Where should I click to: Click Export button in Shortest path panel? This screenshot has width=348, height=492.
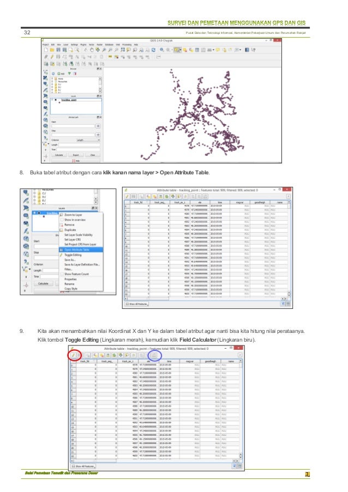coord(76,155)
